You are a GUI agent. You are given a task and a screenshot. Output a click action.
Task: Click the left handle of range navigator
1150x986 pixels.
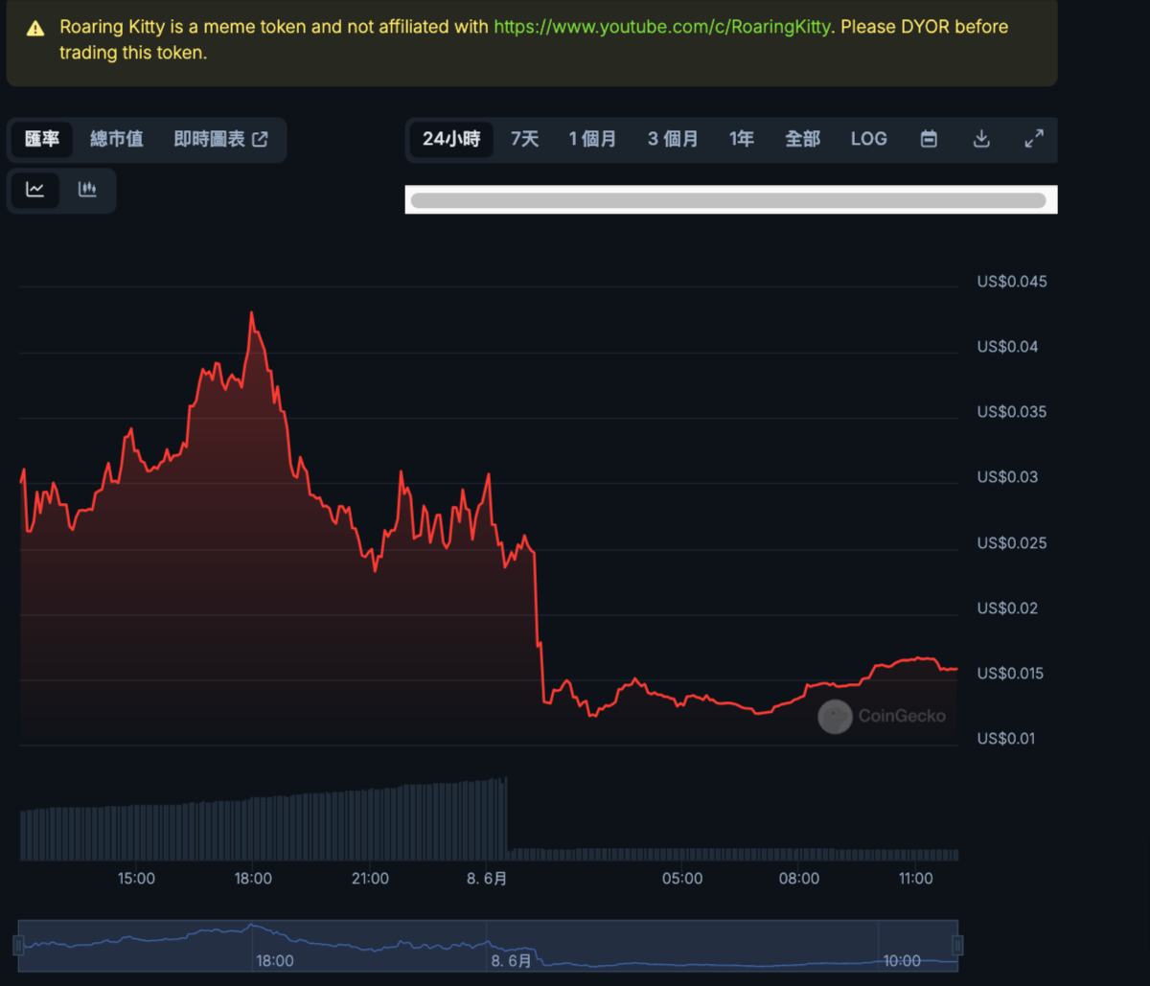[x=18, y=946]
